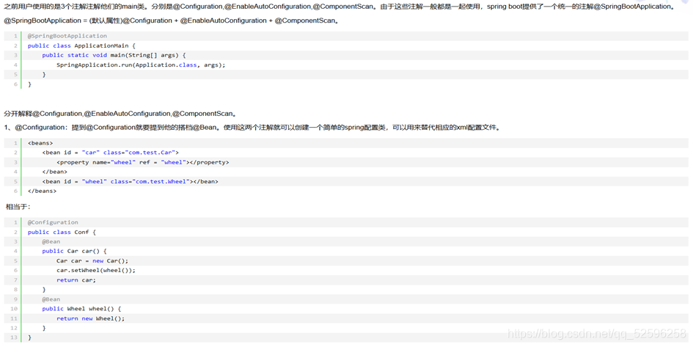Click the '@SpringBootApplication = (默认属性)' equation line

(172, 21)
